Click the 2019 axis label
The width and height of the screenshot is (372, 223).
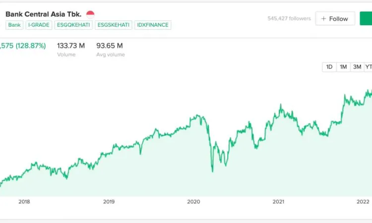coord(109,202)
